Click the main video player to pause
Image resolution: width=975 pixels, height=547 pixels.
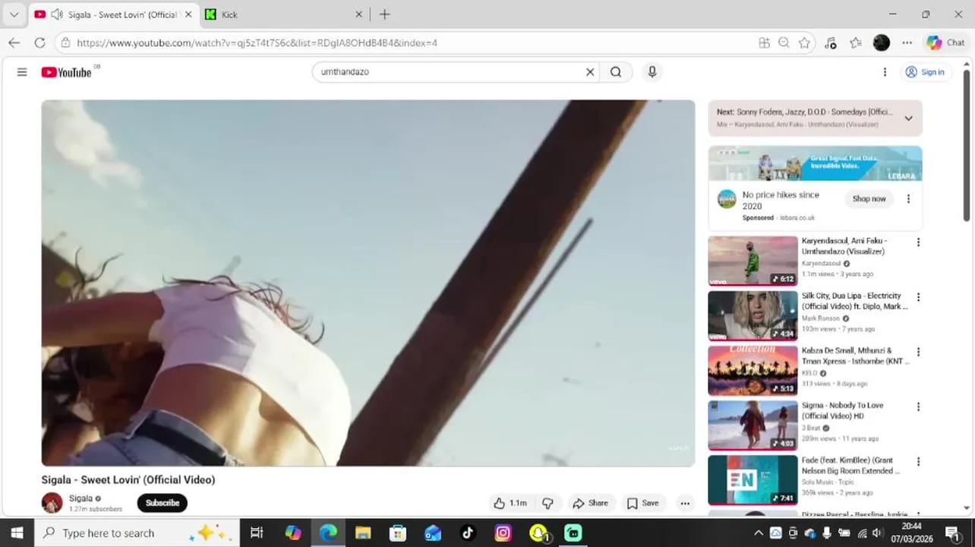click(368, 283)
